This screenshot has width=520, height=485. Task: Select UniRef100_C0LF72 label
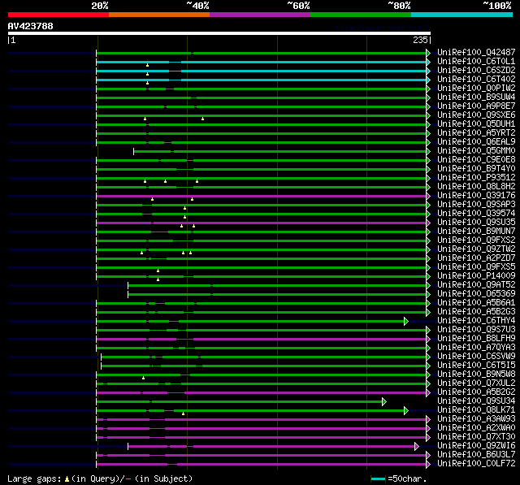(x=476, y=464)
